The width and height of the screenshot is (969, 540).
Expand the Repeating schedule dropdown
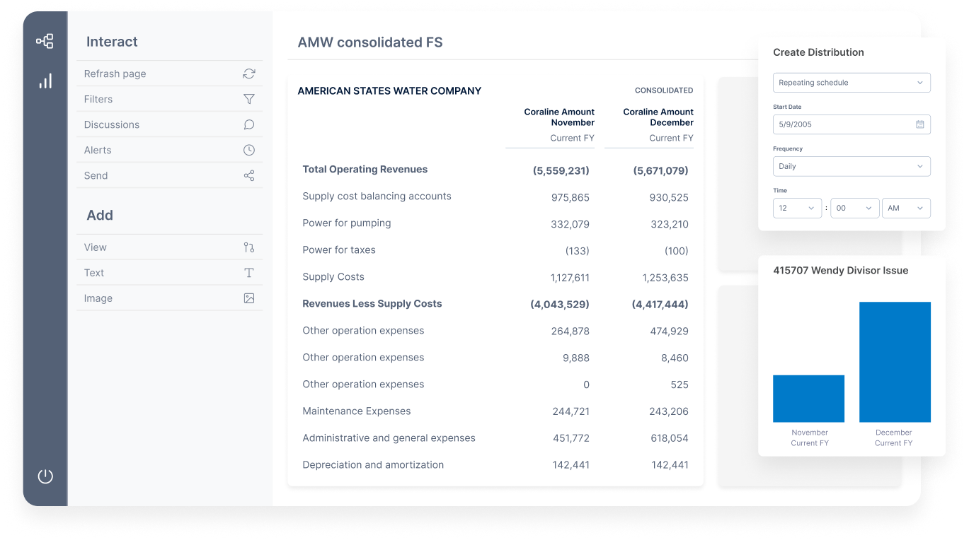coord(851,83)
